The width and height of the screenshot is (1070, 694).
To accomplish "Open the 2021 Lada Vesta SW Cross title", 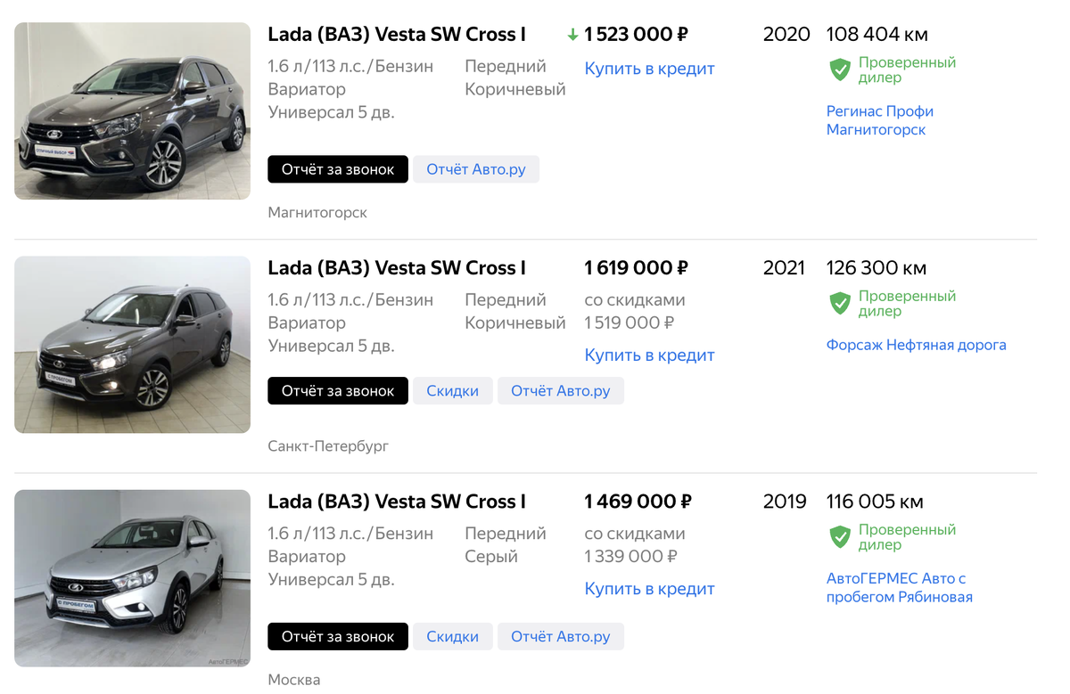I will point(397,268).
